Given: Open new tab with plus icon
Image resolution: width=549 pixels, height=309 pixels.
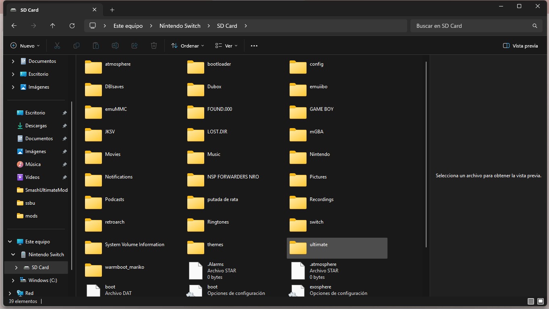Looking at the screenshot, I should (112, 10).
